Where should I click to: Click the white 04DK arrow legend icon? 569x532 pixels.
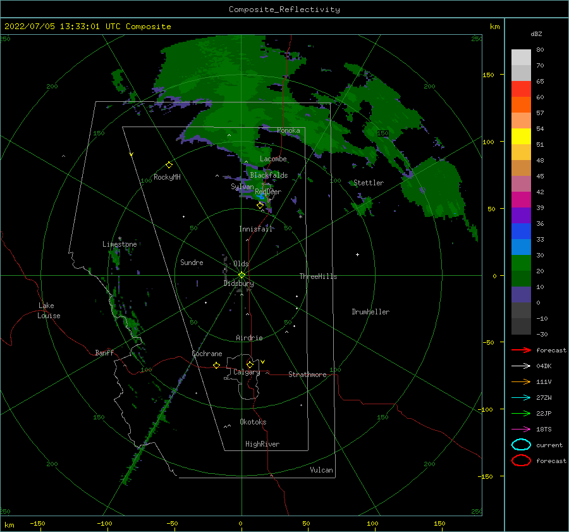(x=521, y=366)
